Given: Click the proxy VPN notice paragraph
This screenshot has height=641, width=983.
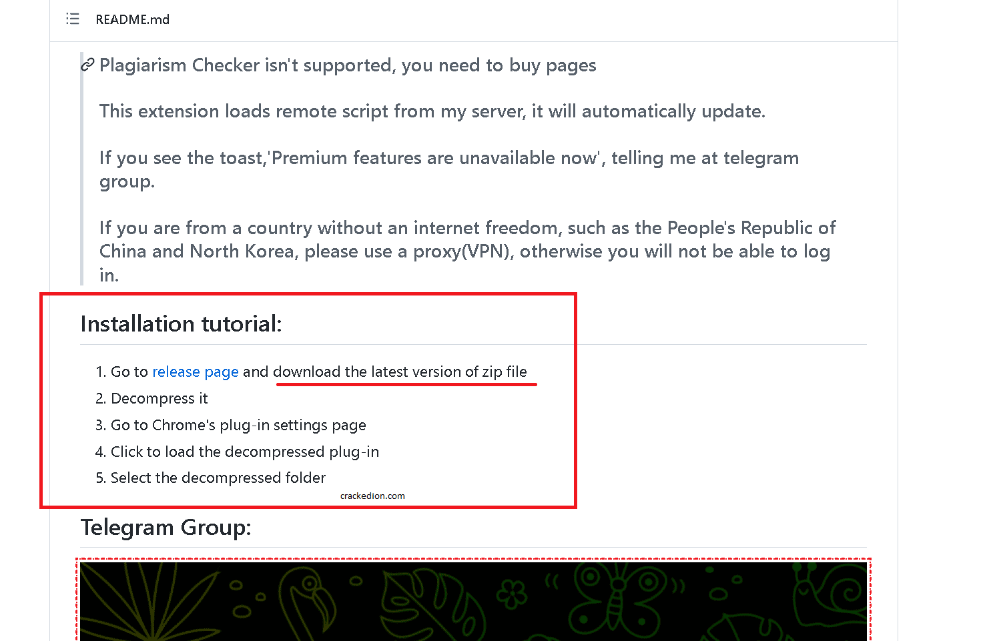Looking at the screenshot, I should (467, 251).
